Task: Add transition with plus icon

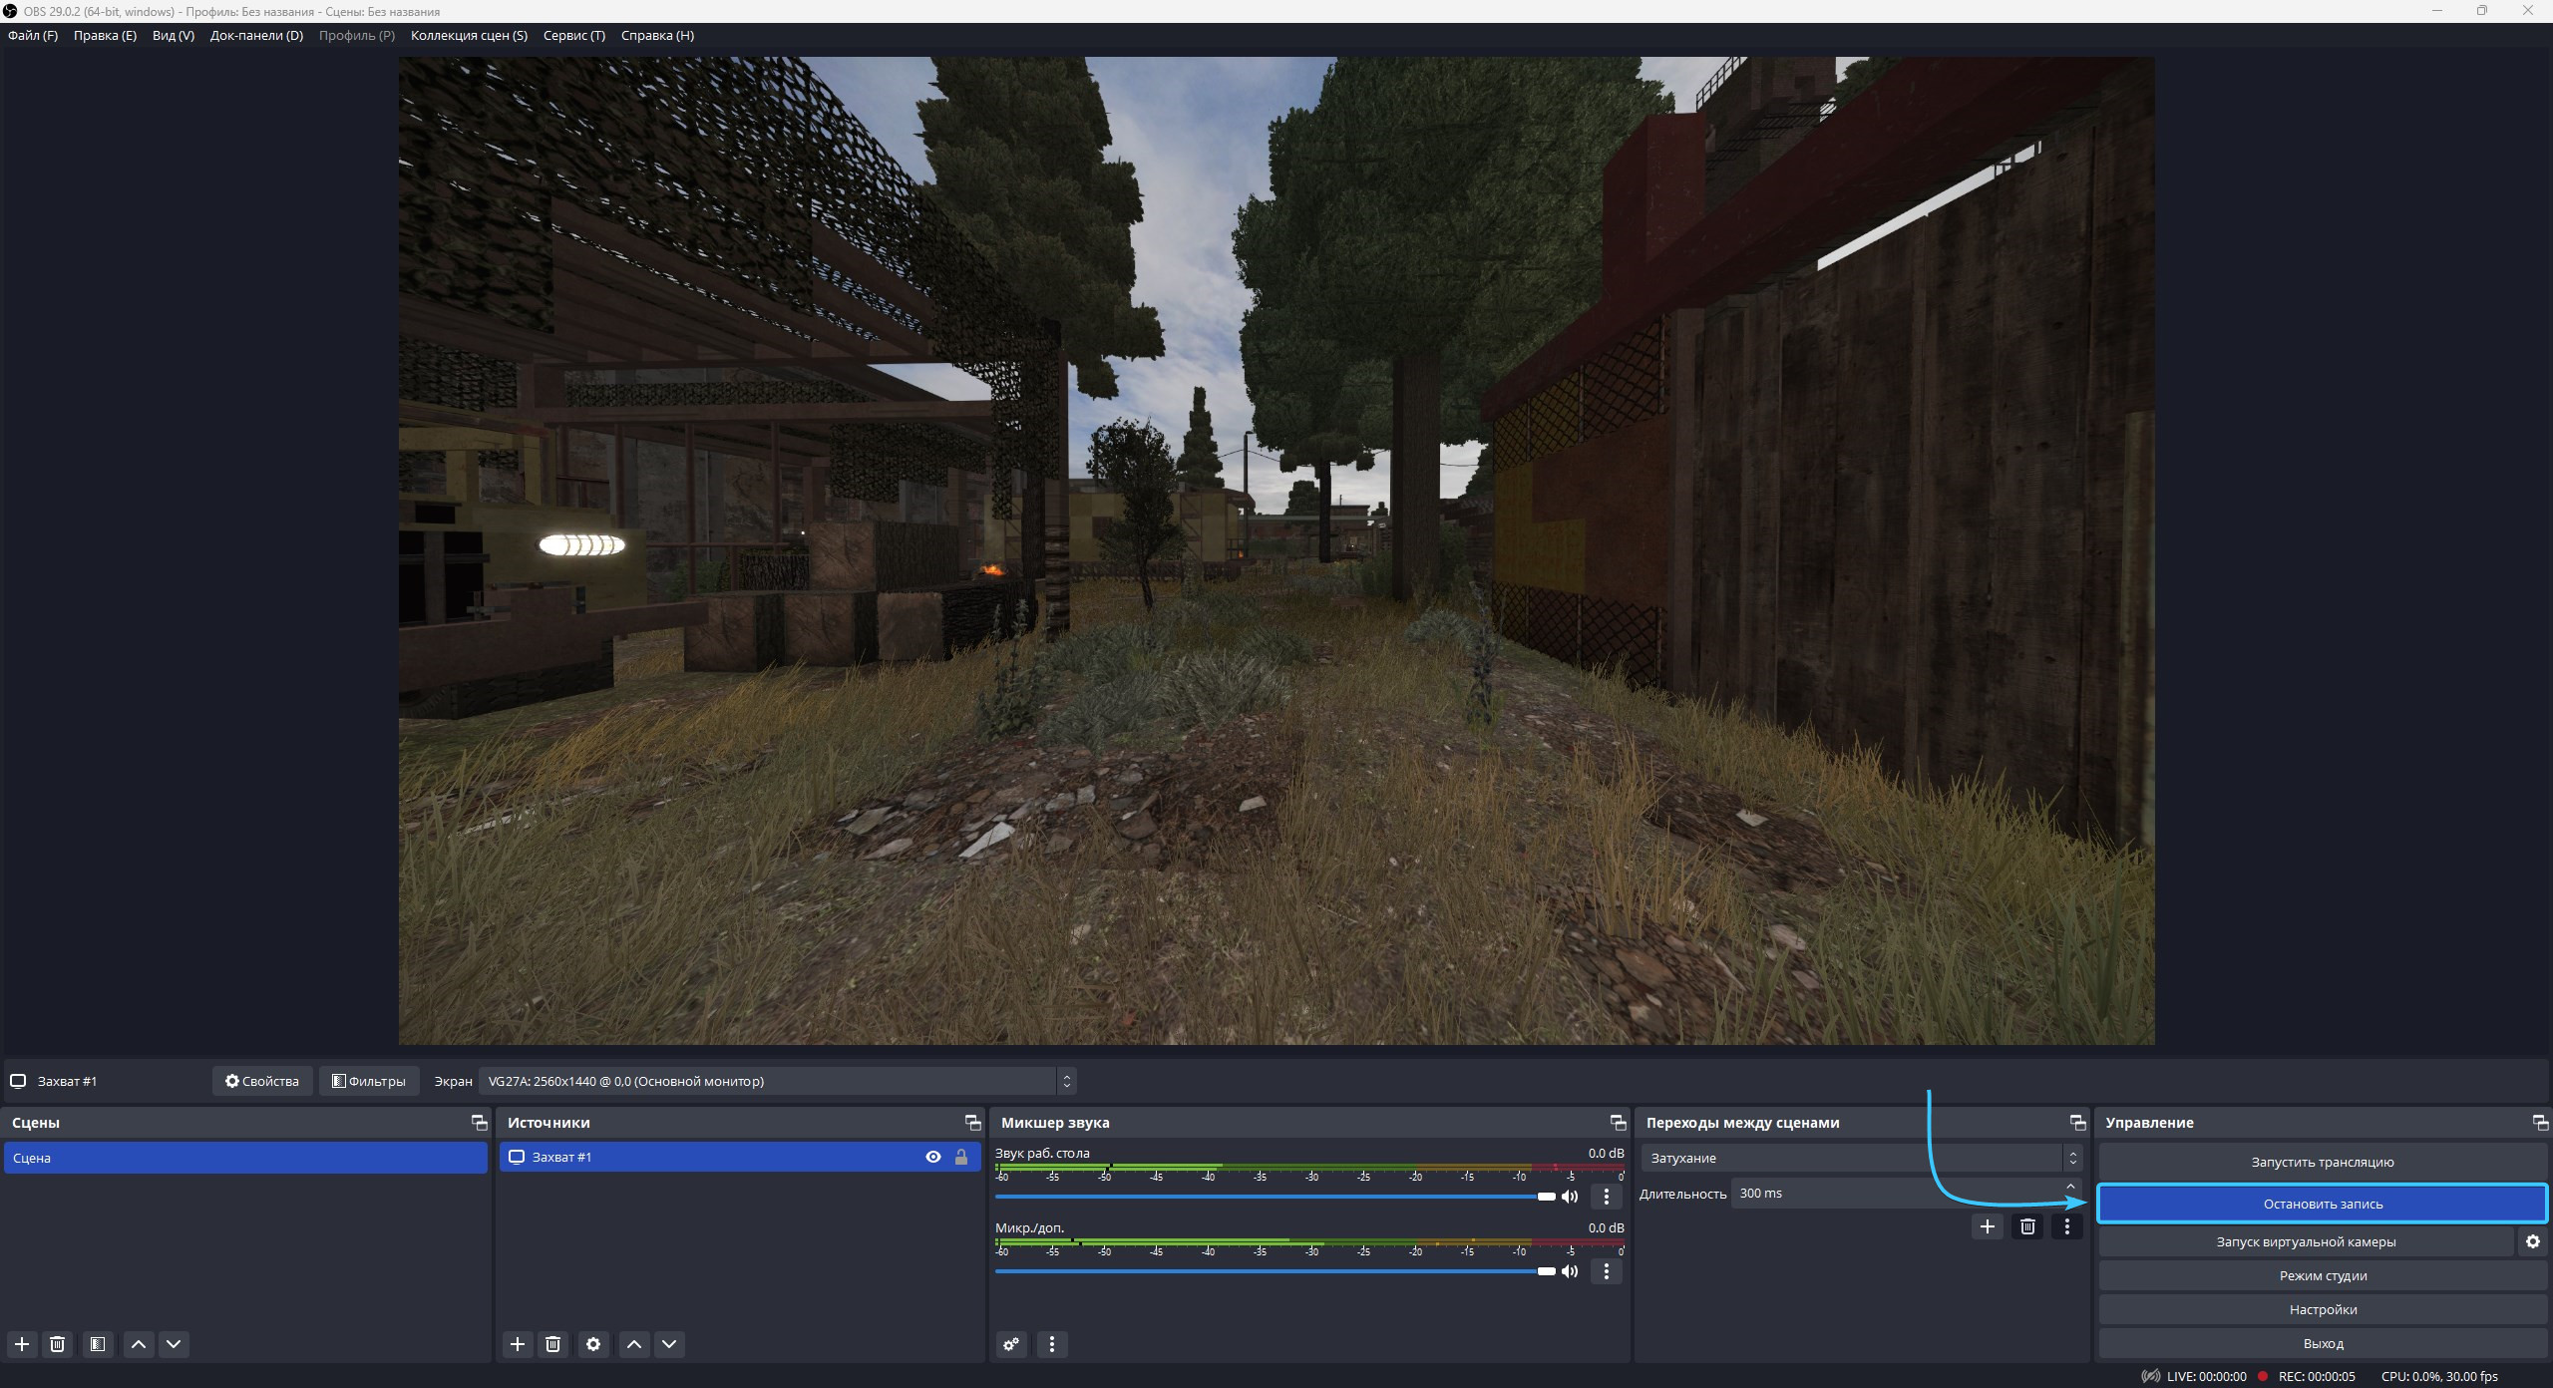Action: point(1987,1226)
